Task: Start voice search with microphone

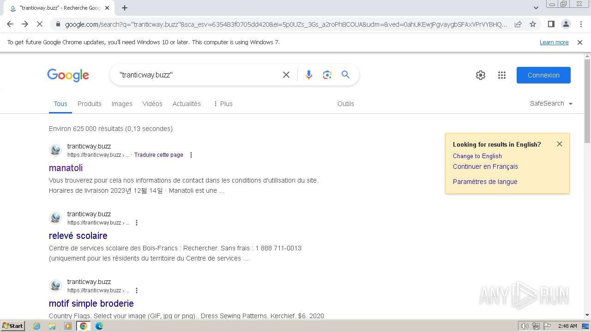Action: pos(309,75)
